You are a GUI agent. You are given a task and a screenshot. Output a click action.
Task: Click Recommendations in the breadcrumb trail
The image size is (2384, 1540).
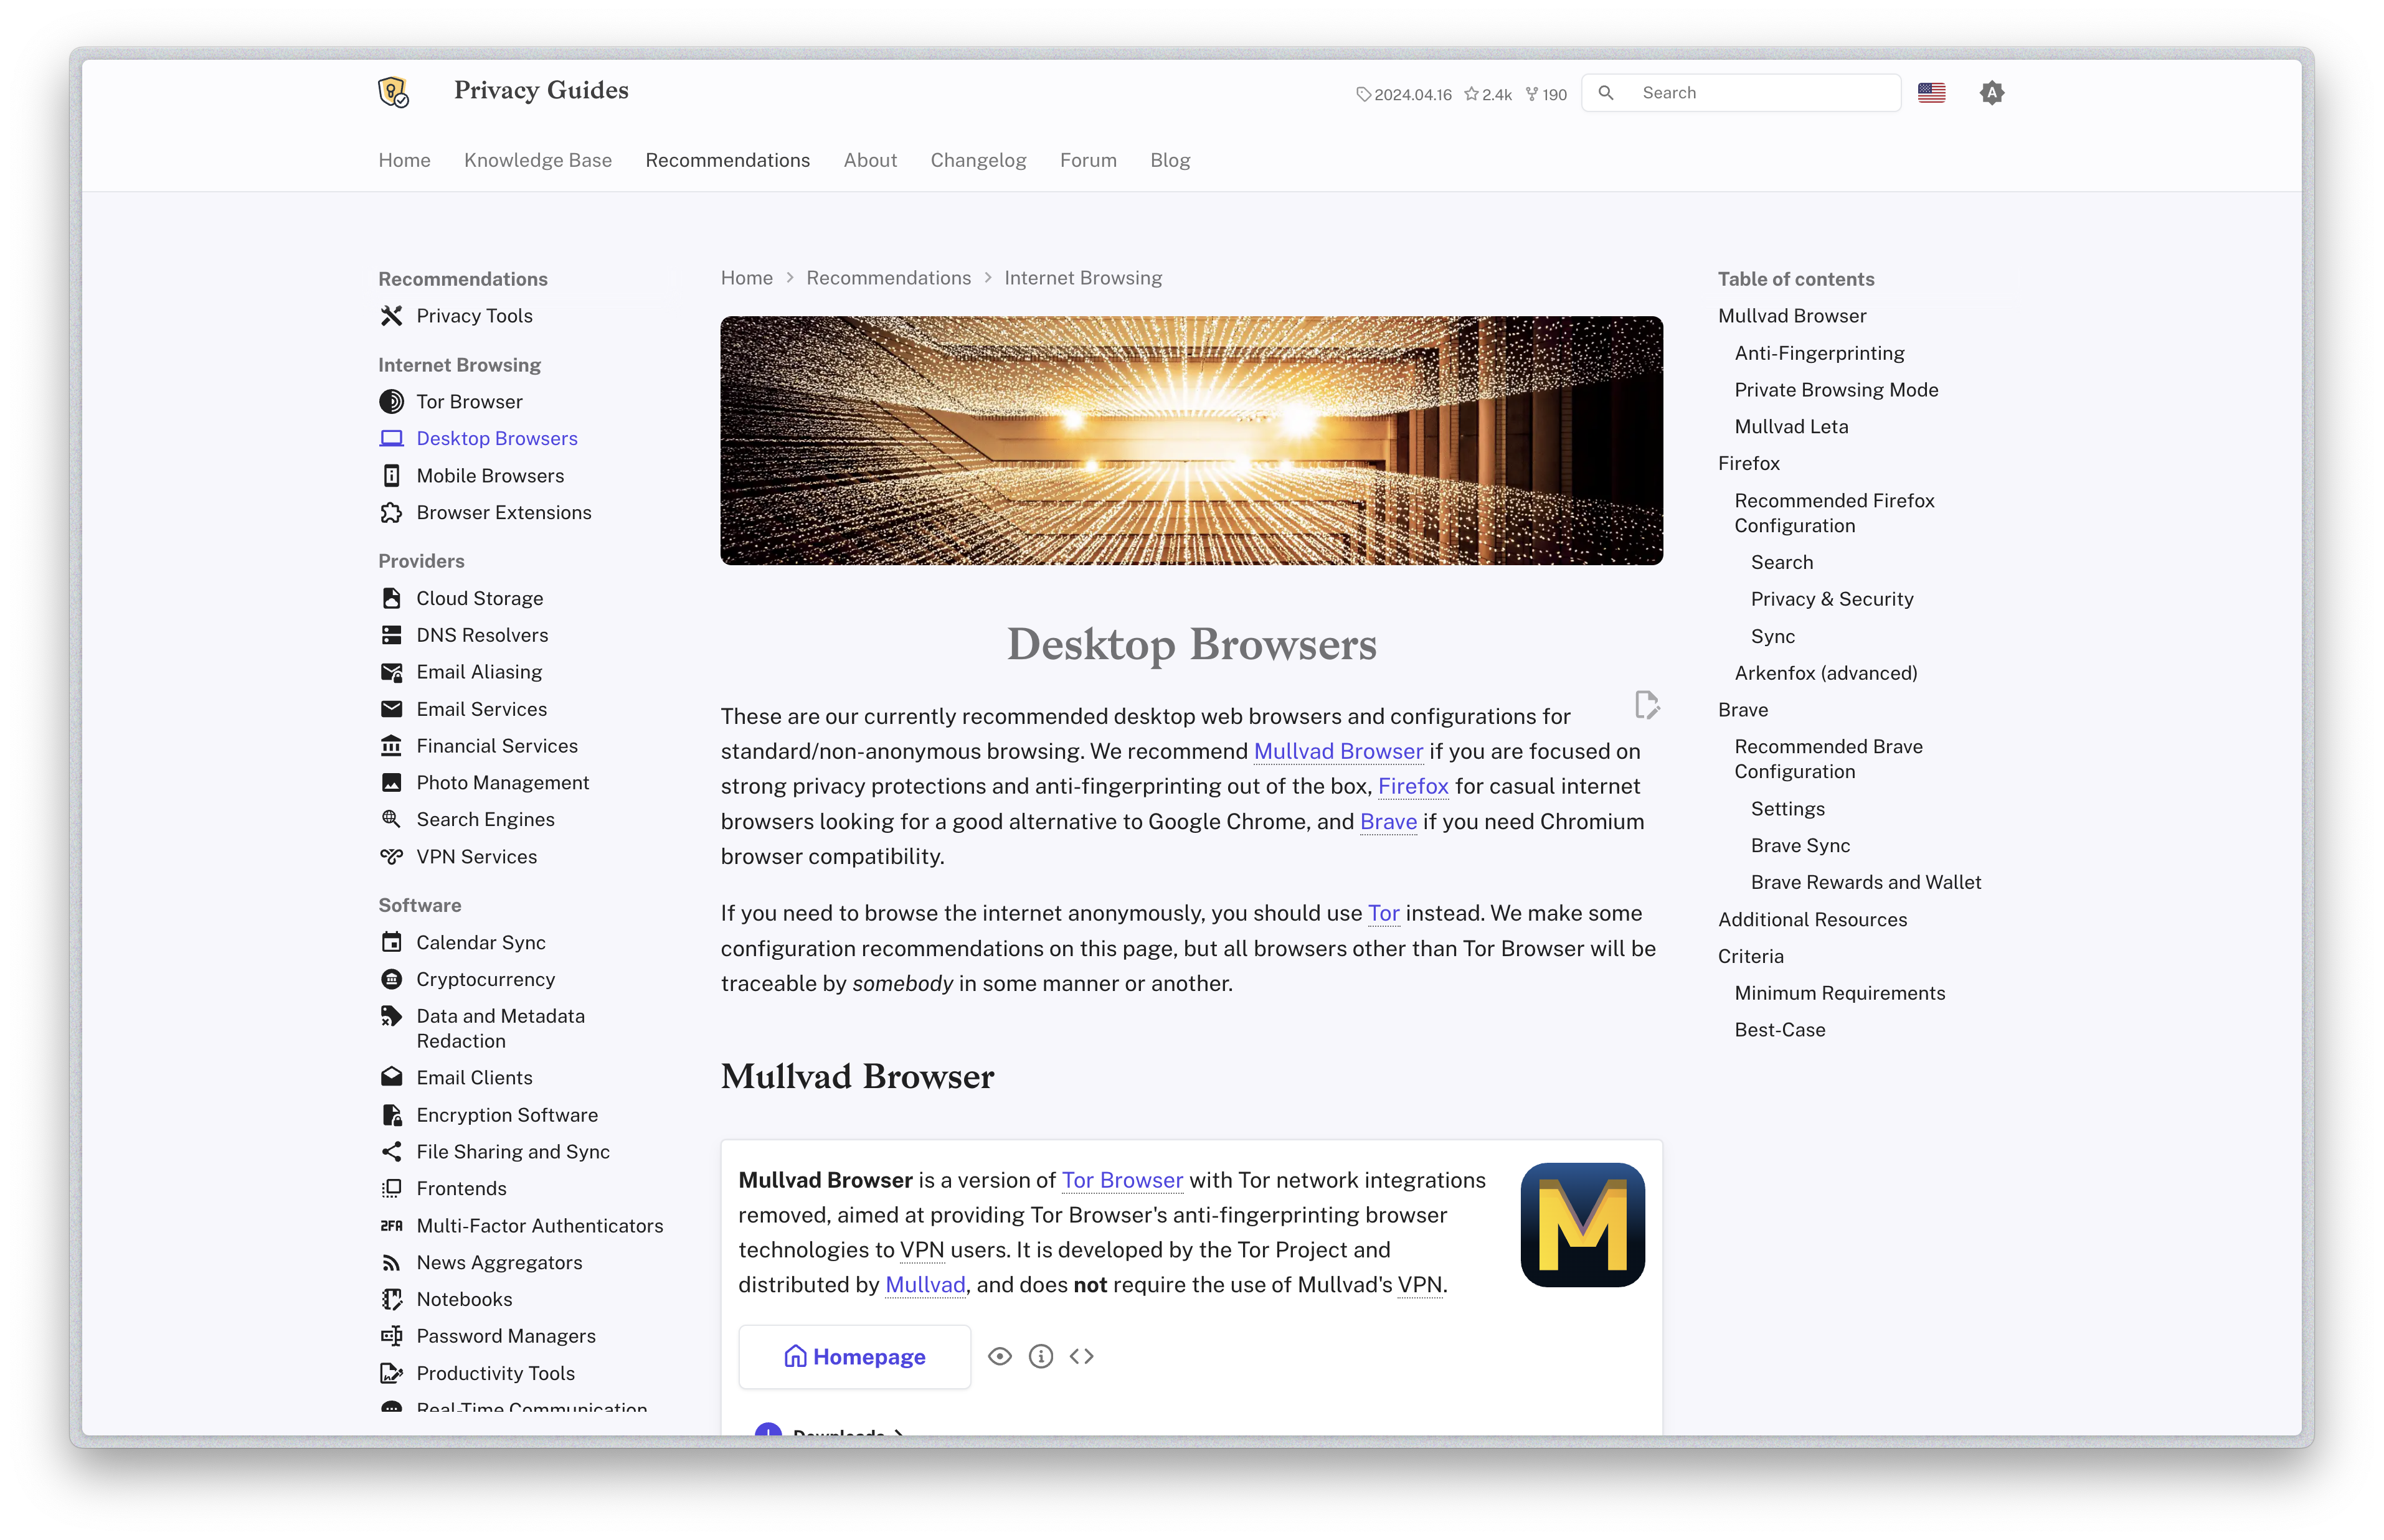888,278
